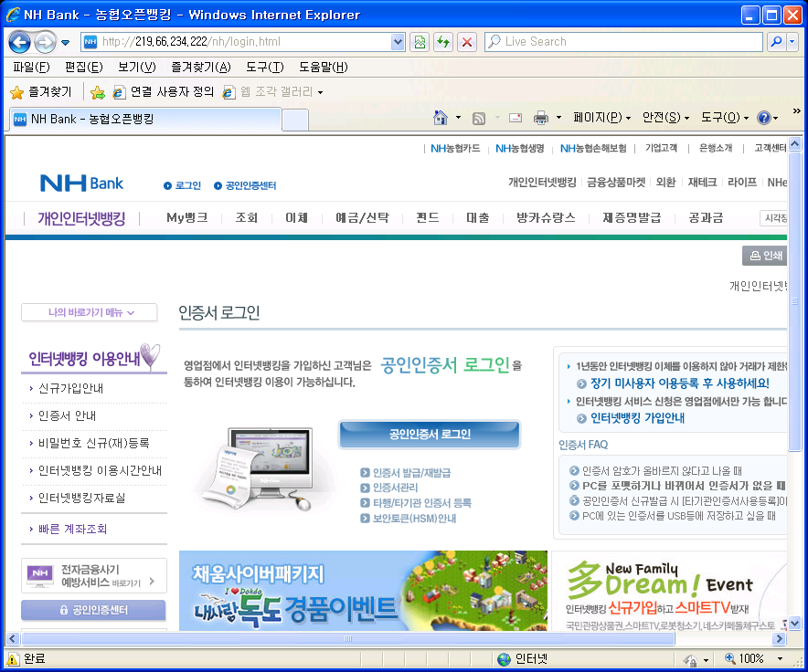This screenshot has width=808, height=672.
Task: Click the add to favorites bar icon
Action: [x=98, y=92]
